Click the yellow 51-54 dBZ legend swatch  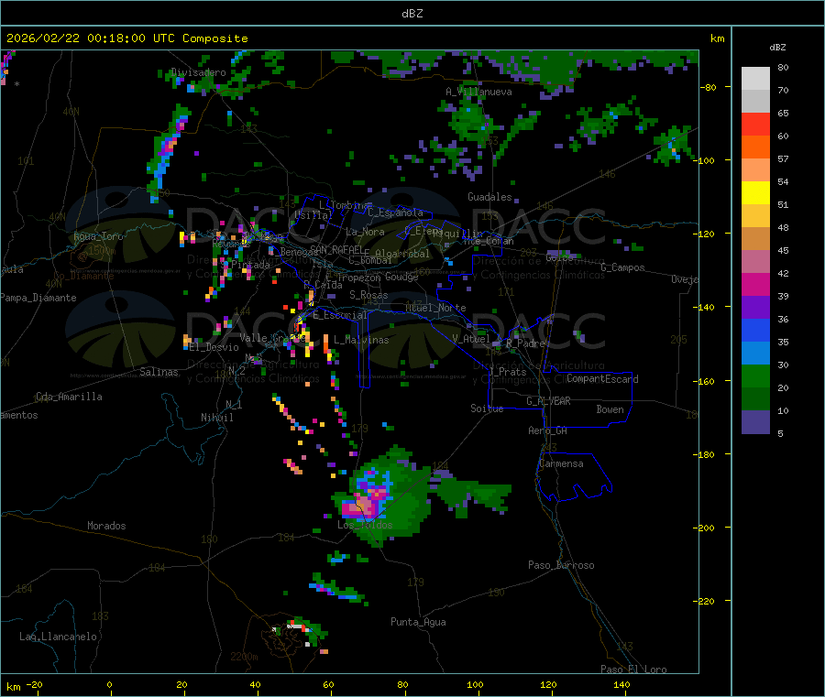pyautogui.click(x=755, y=193)
